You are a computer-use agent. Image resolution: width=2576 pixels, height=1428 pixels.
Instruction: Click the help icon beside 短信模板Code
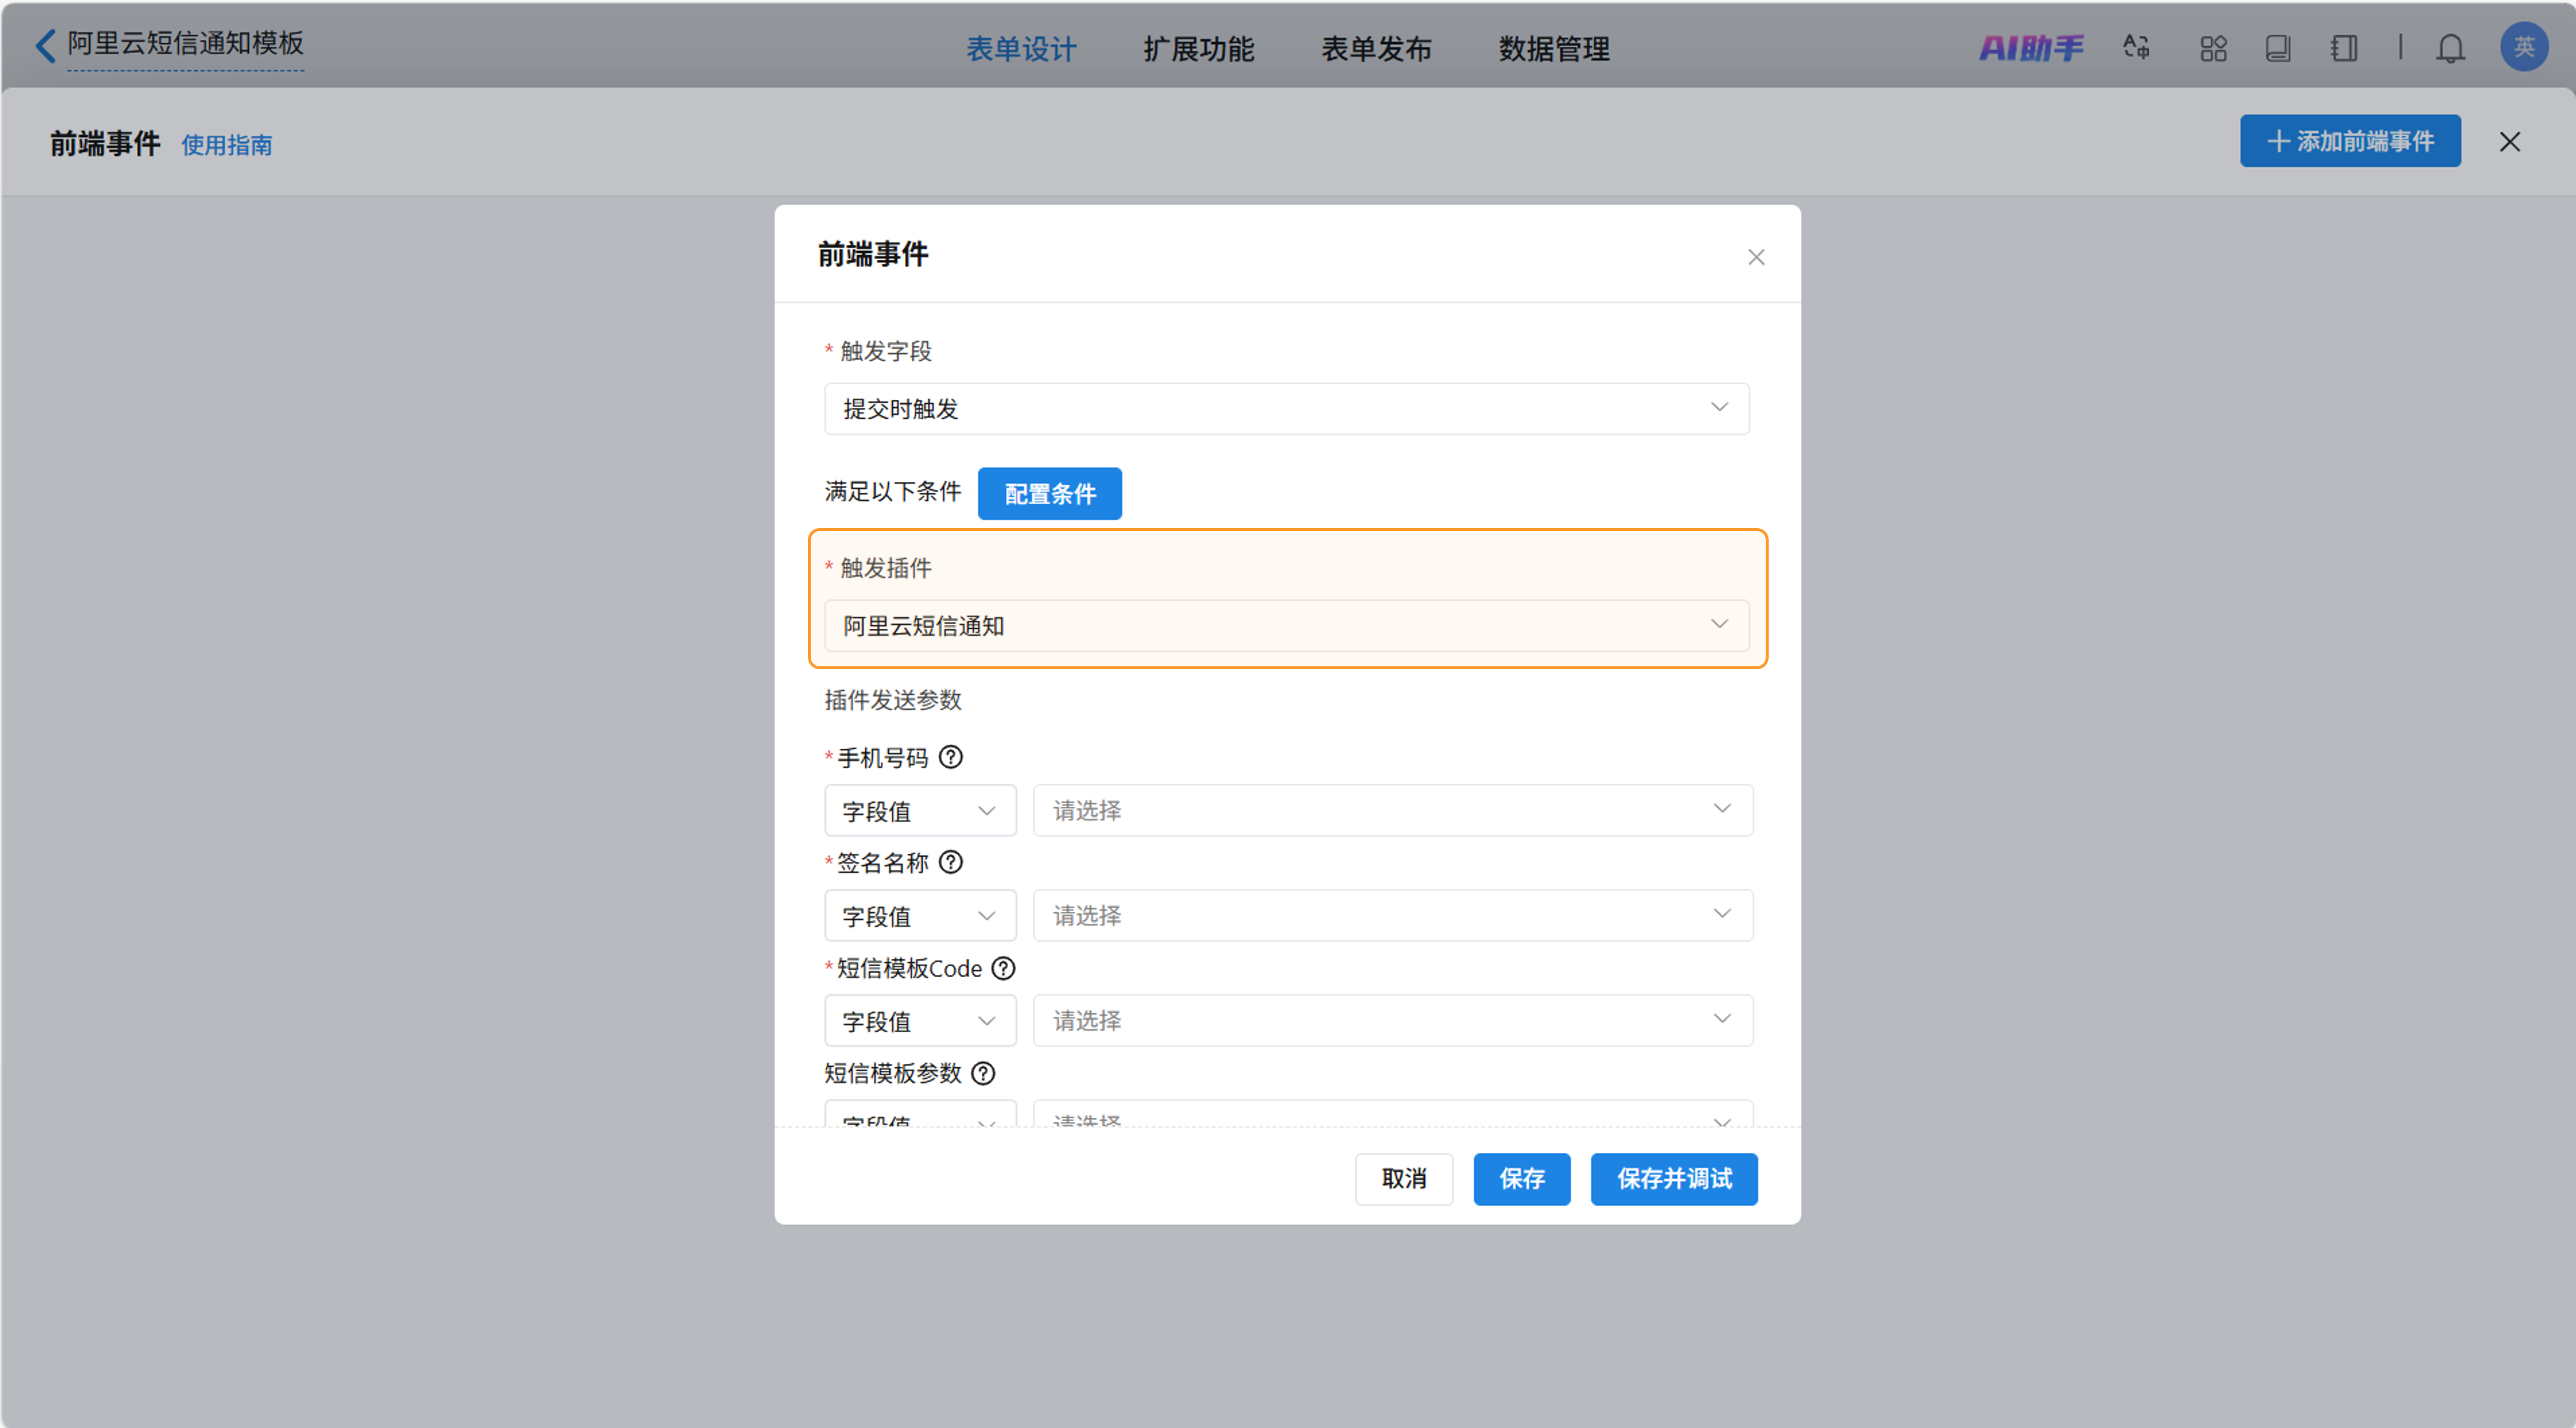pos(1003,968)
